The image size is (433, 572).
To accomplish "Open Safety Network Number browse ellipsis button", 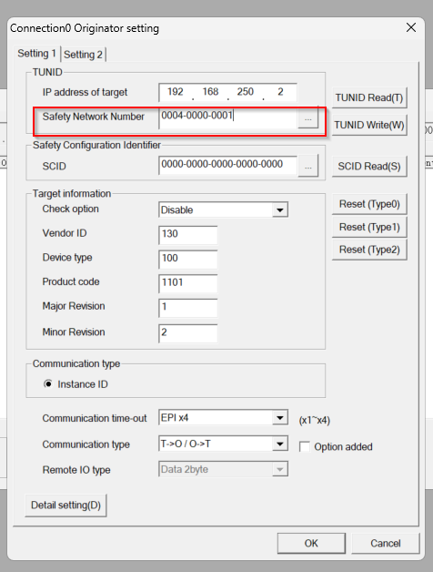I will [308, 118].
